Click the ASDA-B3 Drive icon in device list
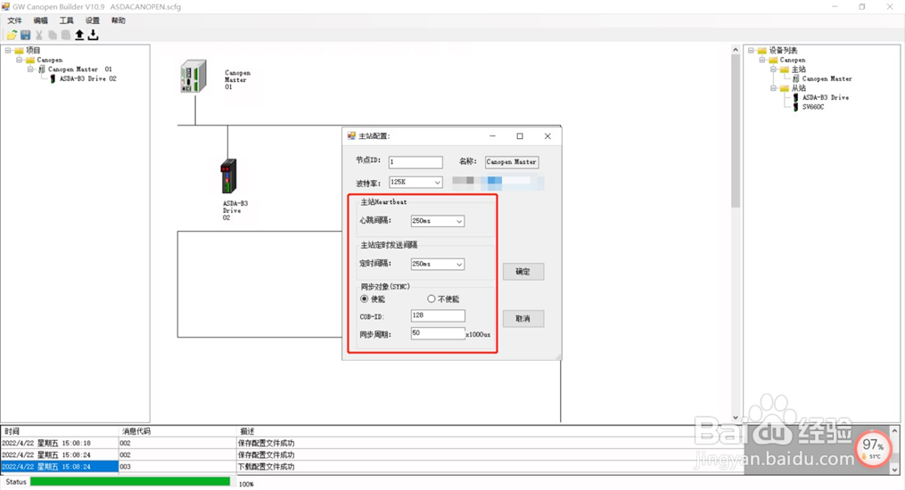905x490 pixels. pos(795,97)
